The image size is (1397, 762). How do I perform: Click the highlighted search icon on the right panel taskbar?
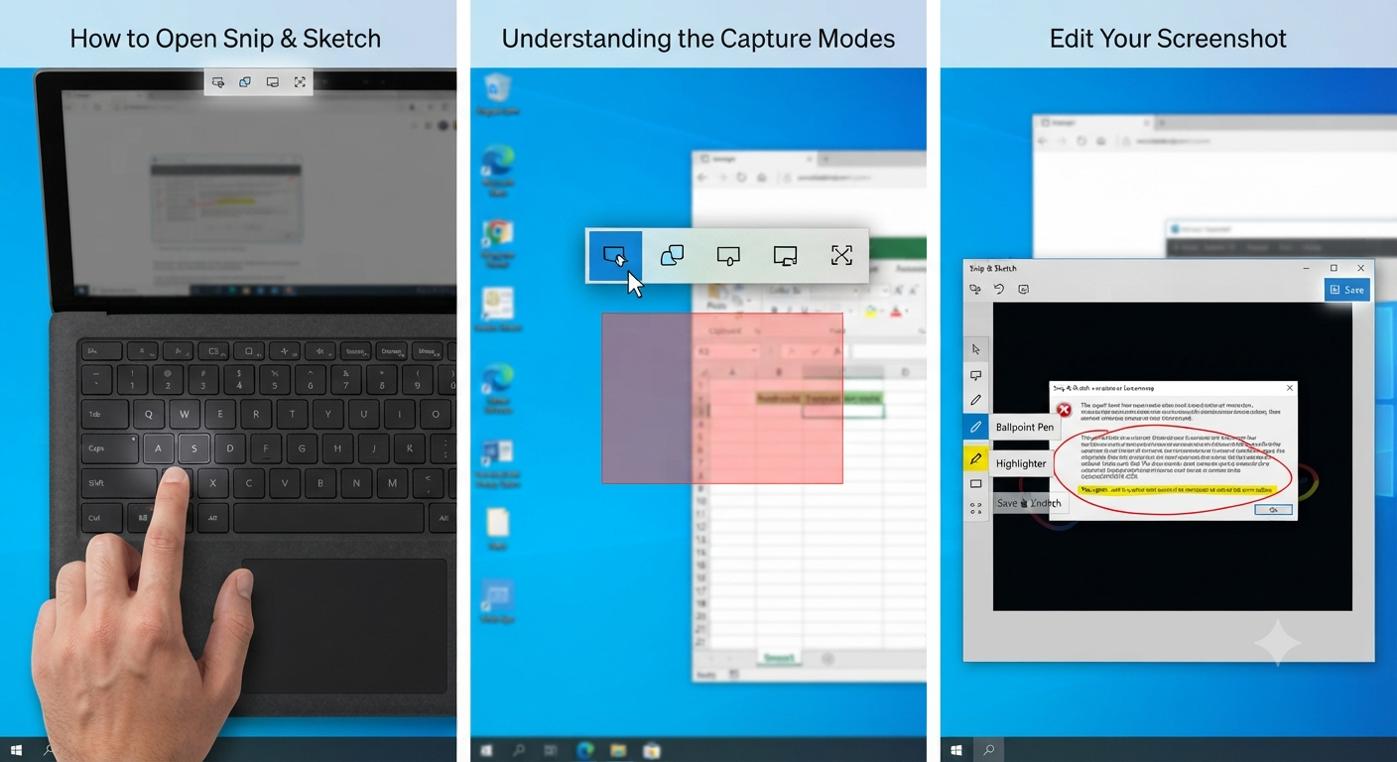988,750
